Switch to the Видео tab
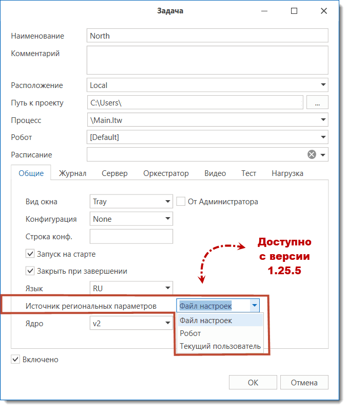This screenshot has height=408, width=347. click(215, 173)
